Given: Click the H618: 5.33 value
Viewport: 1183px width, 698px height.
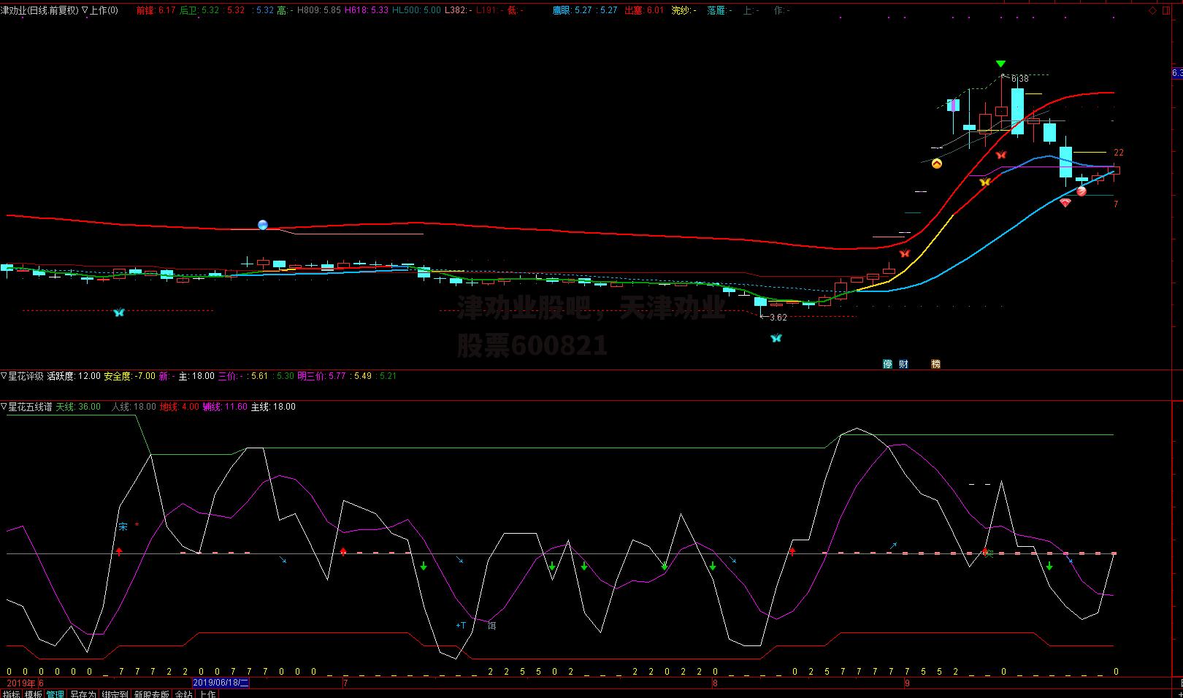Looking at the screenshot, I should (x=367, y=10).
